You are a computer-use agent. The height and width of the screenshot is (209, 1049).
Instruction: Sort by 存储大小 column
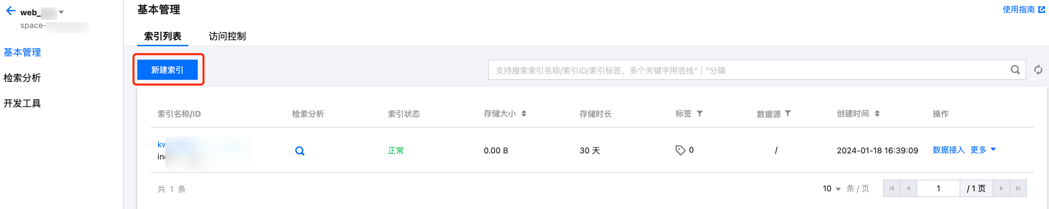(524, 114)
